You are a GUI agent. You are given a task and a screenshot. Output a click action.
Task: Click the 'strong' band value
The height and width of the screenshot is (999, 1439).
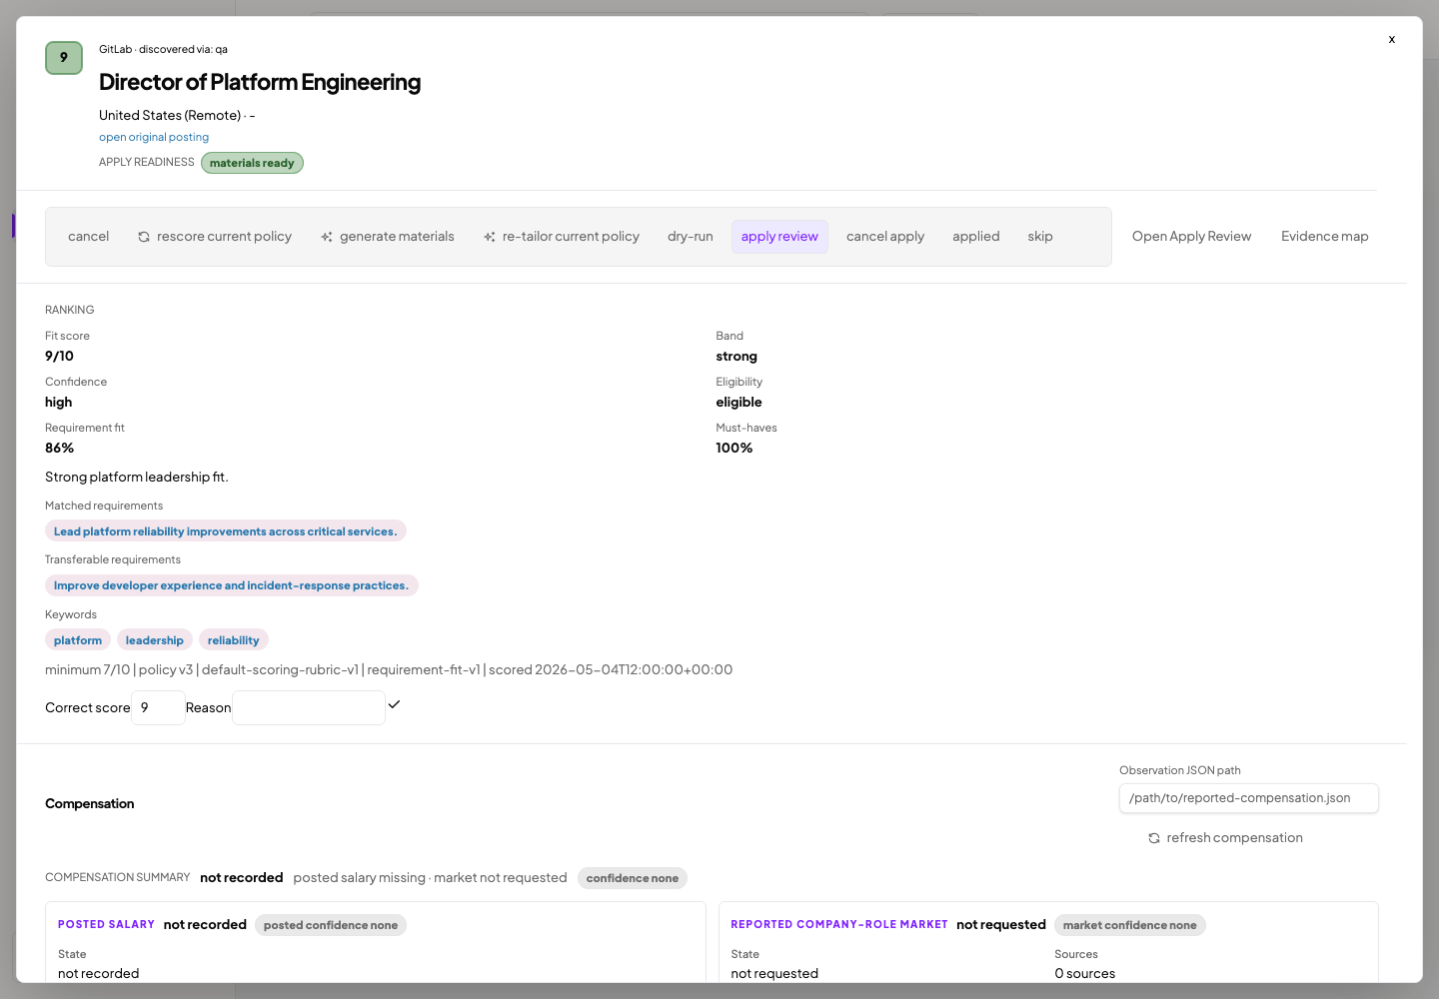pyautogui.click(x=736, y=356)
